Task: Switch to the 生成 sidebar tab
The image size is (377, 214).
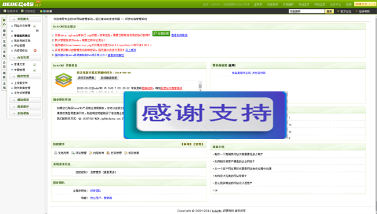Action: pos(4,43)
